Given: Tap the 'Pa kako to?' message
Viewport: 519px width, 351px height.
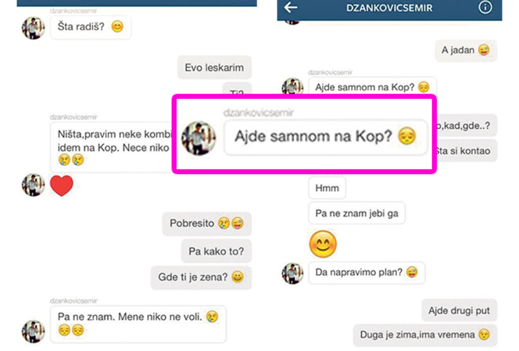Looking at the screenshot, I should (x=216, y=251).
